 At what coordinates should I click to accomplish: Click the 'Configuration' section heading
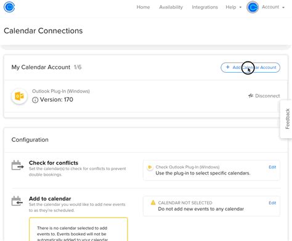30,140
